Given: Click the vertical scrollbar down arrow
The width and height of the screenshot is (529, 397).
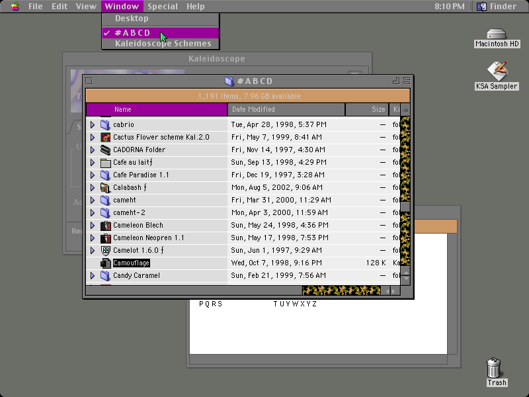Looking at the screenshot, I should coord(405,280).
